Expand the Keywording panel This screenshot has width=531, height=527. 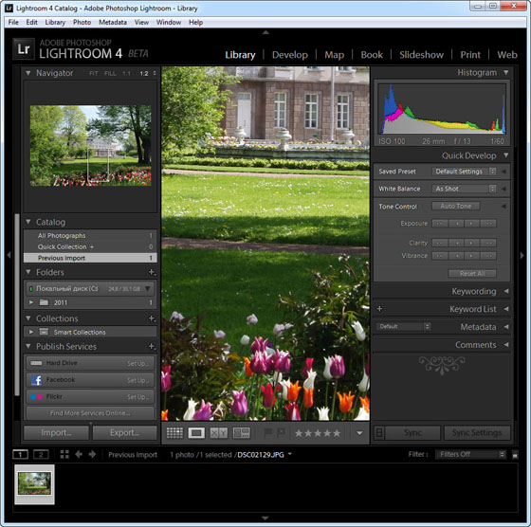coord(506,291)
